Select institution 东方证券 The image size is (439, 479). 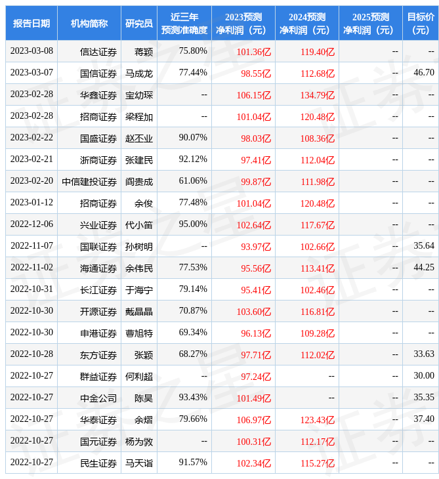point(98,355)
